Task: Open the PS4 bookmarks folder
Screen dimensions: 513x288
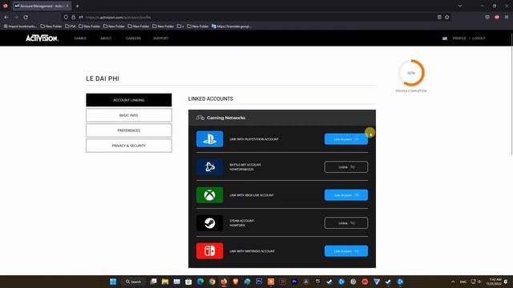Action: (70, 26)
